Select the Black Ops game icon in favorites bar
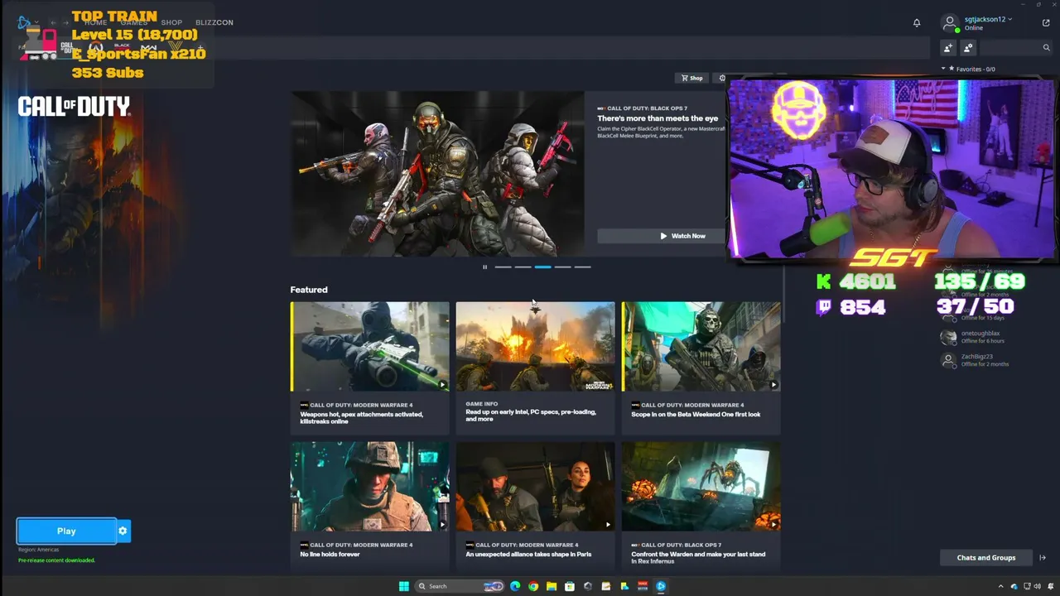 [123, 47]
